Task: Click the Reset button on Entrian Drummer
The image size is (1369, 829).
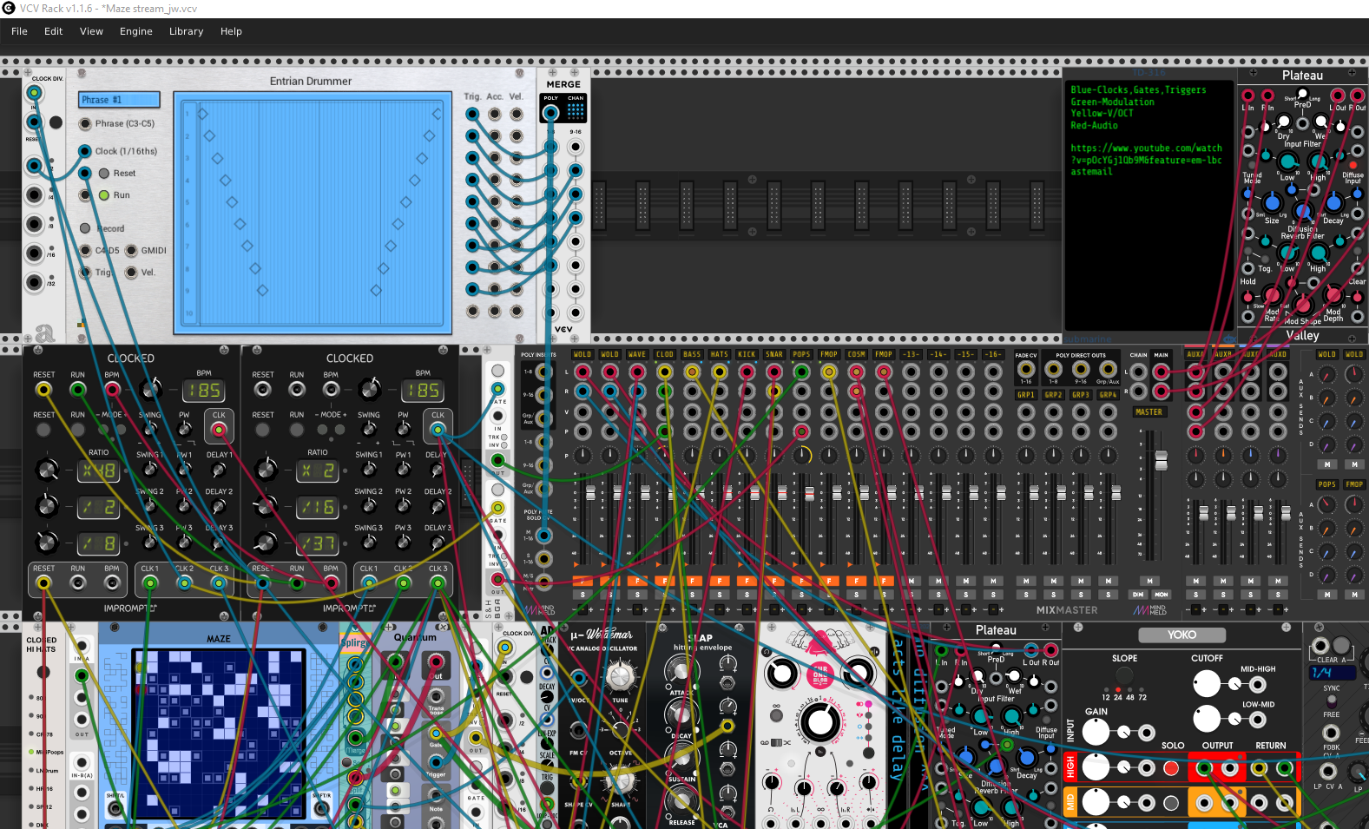Action: coord(104,174)
